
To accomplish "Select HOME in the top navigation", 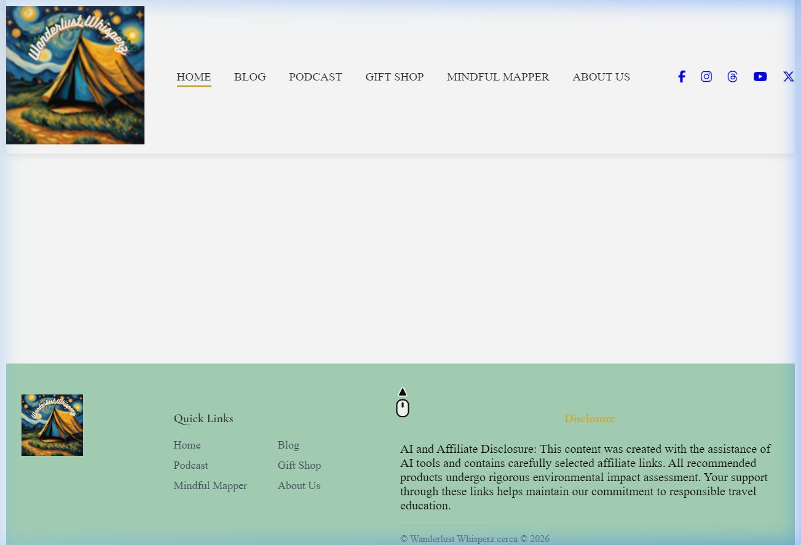I will click(x=194, y=77).
